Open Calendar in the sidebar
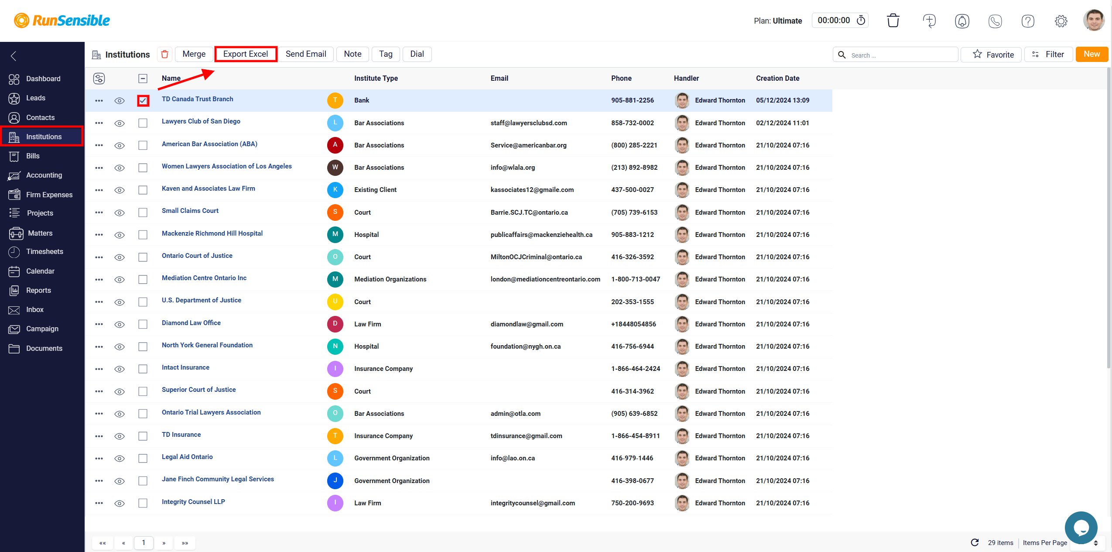Viewport: 1112px width, 552px height. [x=42, y=271]
